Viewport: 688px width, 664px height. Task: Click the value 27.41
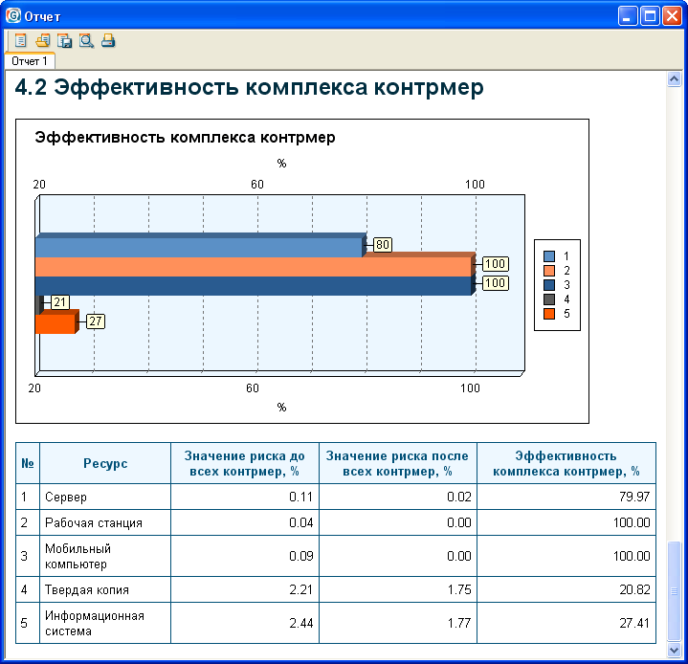[x=634, y=623]
